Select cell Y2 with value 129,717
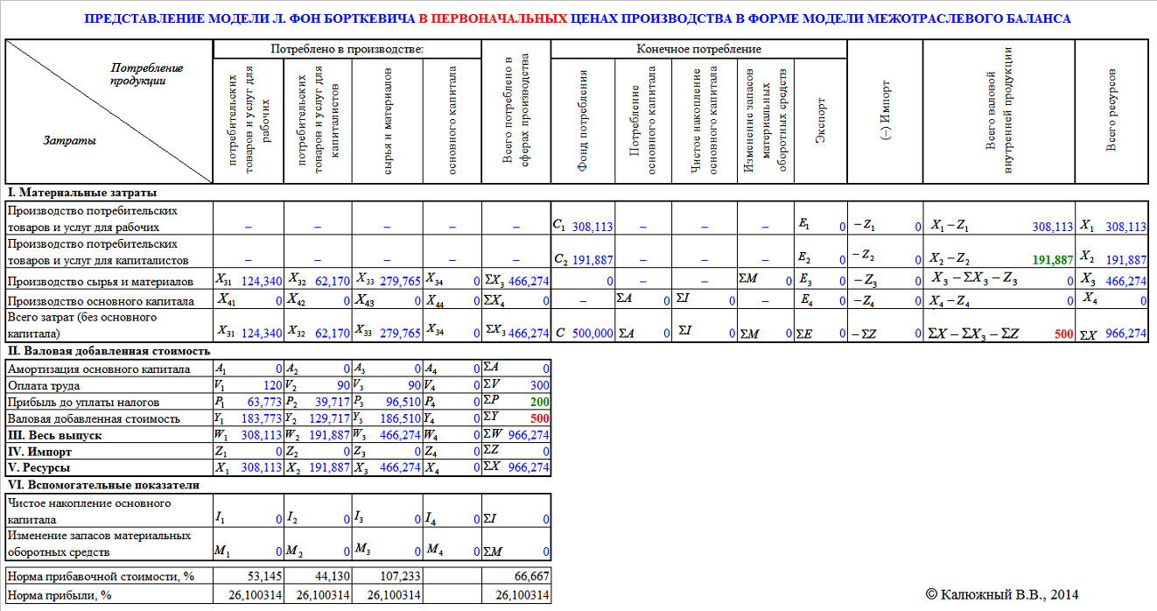Image resolution: width=1157 pixels, height=611 pixels. click(x=319, y=418)
